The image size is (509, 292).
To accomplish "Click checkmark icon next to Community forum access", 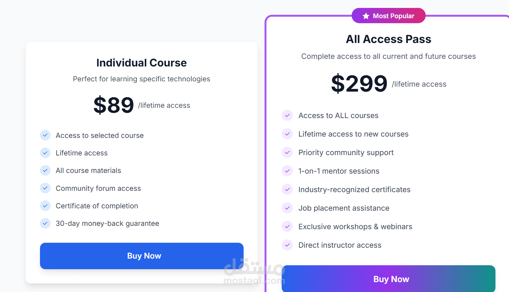I will pos(45,188).
